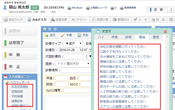Switch to 管指 tab in 定型文
The image size is (175, 110).
tap(142, 37)
